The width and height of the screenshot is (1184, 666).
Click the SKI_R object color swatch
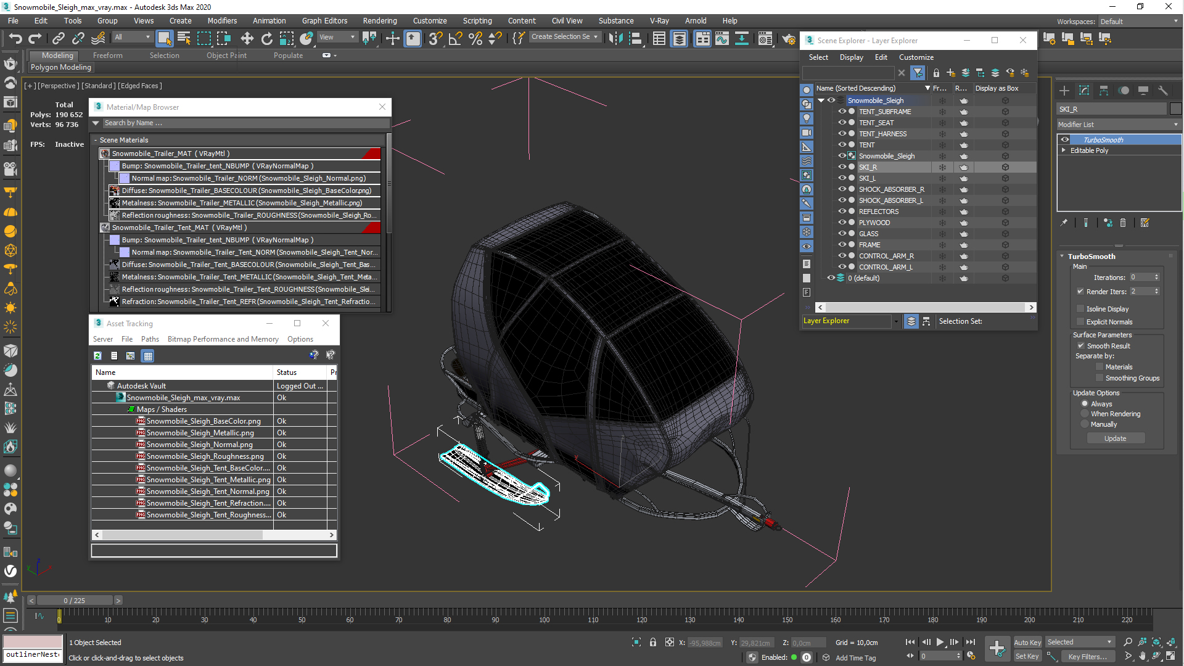(x=1175, y=109)
